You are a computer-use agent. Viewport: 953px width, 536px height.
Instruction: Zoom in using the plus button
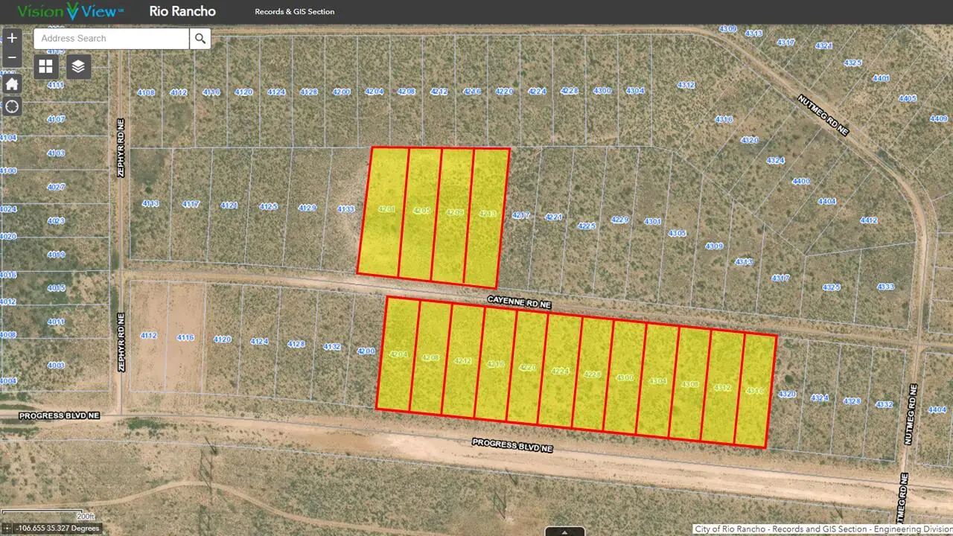pyautogui.click(x=11, y=37)
